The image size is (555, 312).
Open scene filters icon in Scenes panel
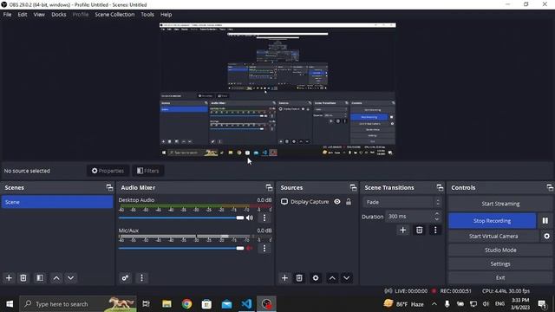point(40,278)
